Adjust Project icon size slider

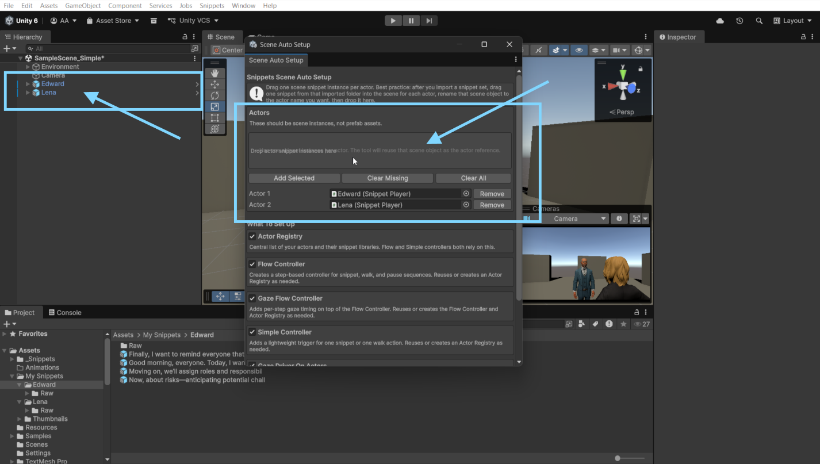[618, 458]
